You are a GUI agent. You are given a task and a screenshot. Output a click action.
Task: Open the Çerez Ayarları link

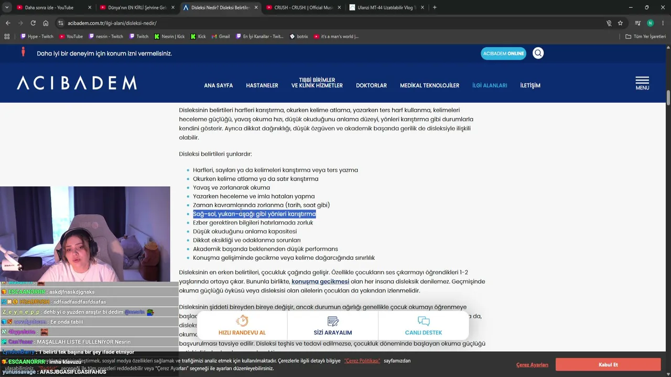pyautogui.click(x=532, y=365)
